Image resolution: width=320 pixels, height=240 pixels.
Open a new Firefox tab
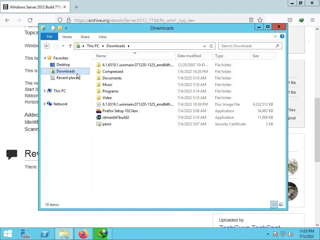(76, 7)
